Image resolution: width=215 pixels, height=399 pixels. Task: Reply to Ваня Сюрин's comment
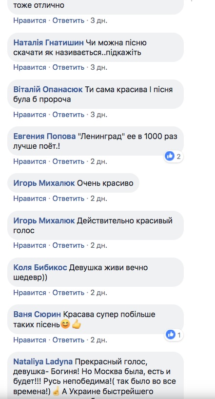point(68,340)
